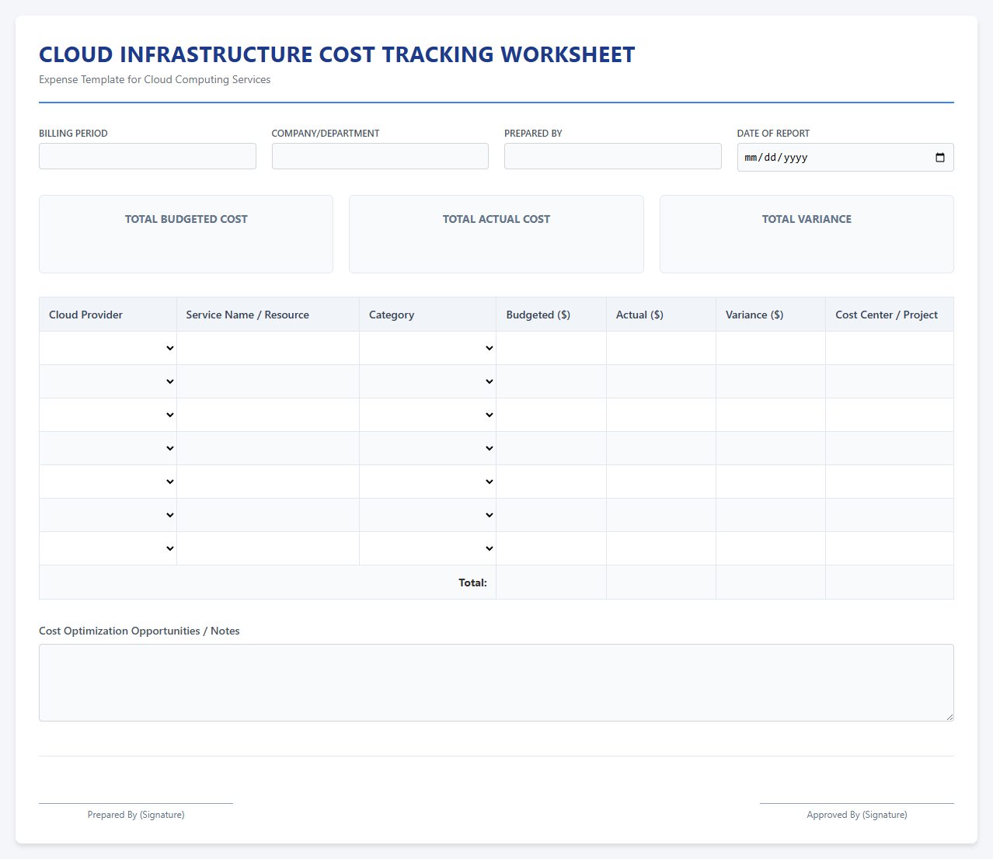This screenshot has width=993, height=859.
Task: Open the second row Cloud Provider dropdown
Action: pyautogui.click(x=108, y=381)
